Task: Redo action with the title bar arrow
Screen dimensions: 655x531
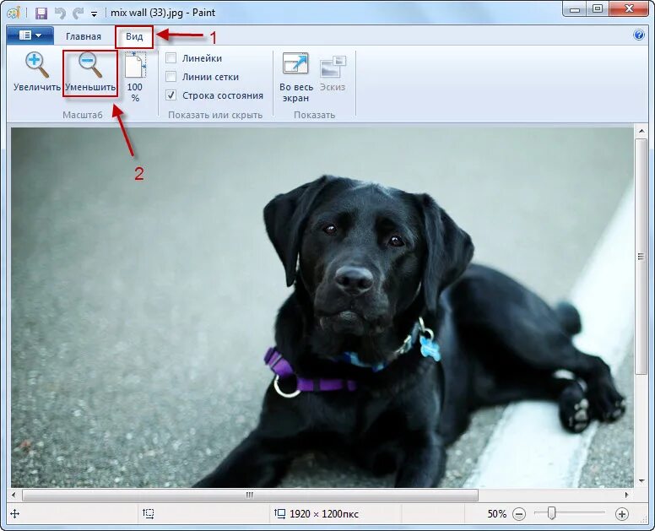Action: point(78,14)
